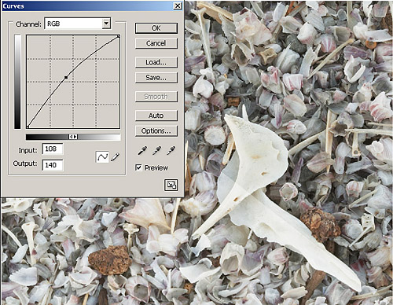Screen dimensions: 393x305
Task: Open the Options... dialog button
Action: point(156,130)
